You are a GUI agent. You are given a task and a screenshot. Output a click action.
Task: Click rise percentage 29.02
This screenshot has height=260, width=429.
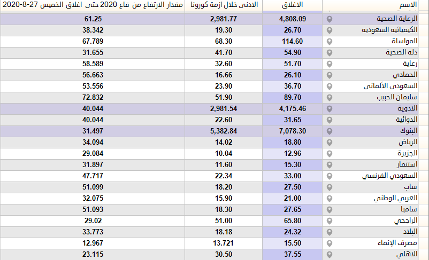93,220
